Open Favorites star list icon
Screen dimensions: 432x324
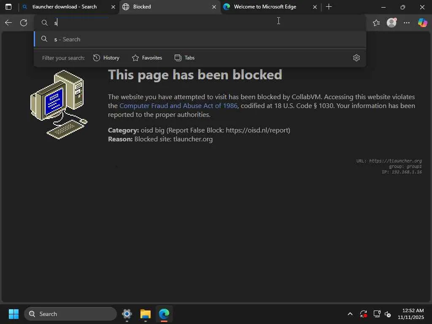[x=376, y=23]
